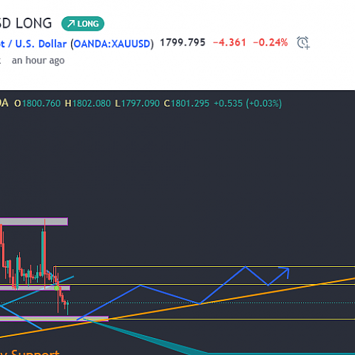This screenshot has width=355, height=355.
Task: Click the chart low value 1797.090
Action: point(141,104)
